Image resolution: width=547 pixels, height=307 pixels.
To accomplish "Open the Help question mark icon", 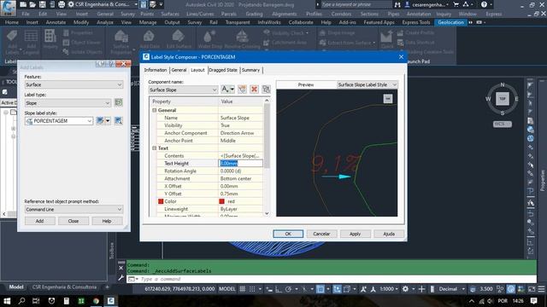I will pyautogui.click(x=484, y=4).
